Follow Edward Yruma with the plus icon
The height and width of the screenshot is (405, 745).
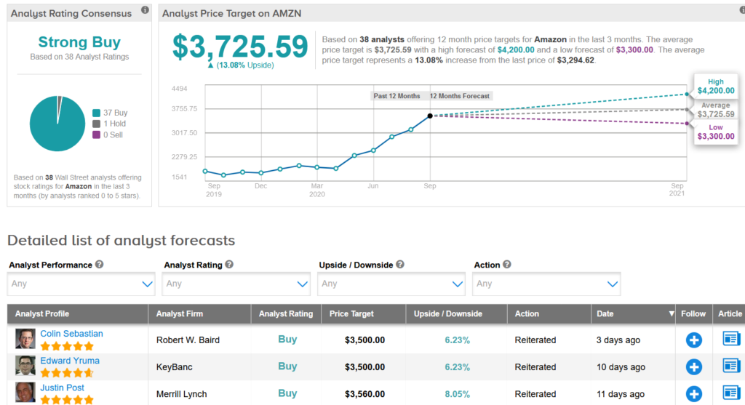click(x=693, y=367)
